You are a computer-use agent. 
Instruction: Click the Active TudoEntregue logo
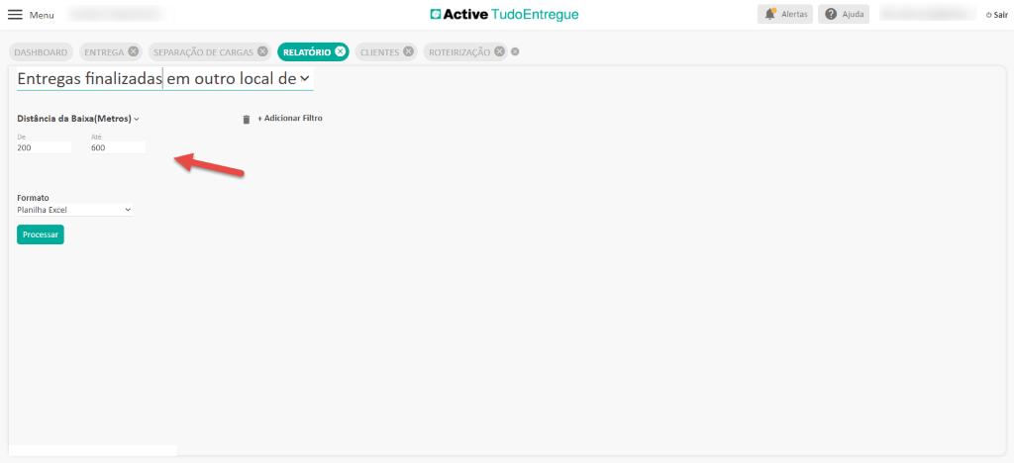pos(504,14)
